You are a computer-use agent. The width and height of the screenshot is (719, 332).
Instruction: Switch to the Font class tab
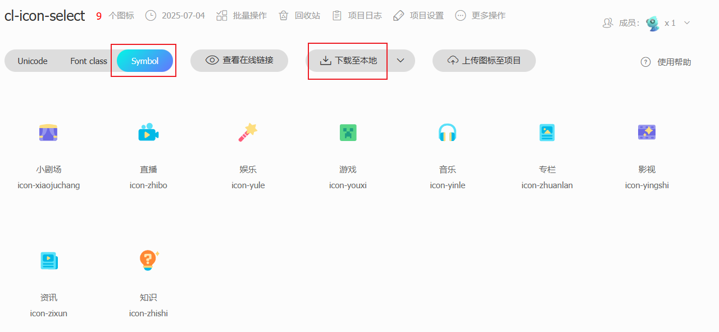click(88, 60)
